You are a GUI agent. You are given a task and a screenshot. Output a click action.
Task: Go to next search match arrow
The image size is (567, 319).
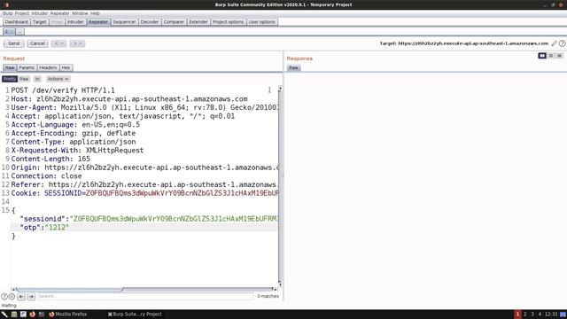[31, 296]
